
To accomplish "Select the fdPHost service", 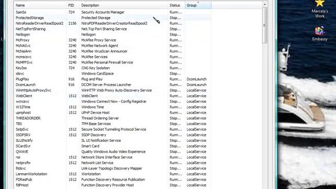I will coord(22,185).
